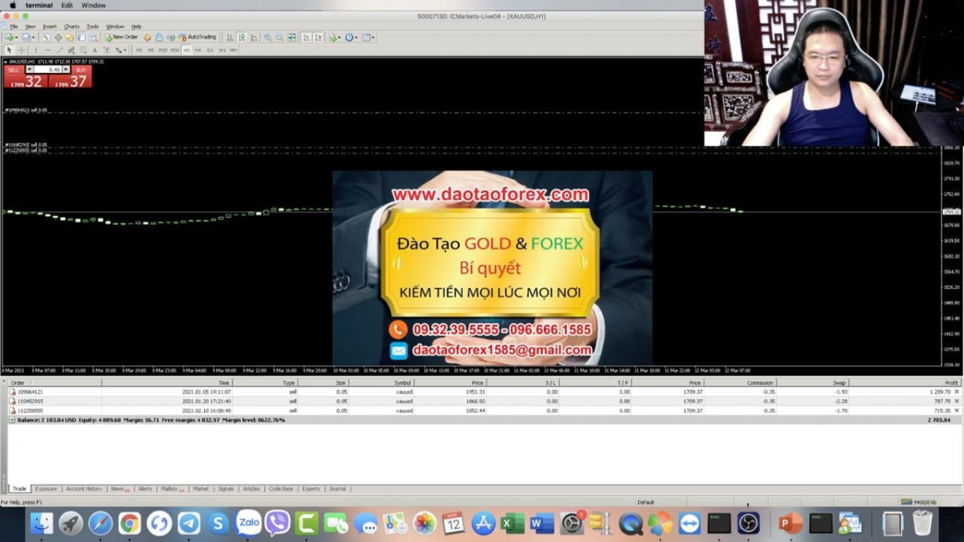Open the Mailbox tab

tap(172, 488)
